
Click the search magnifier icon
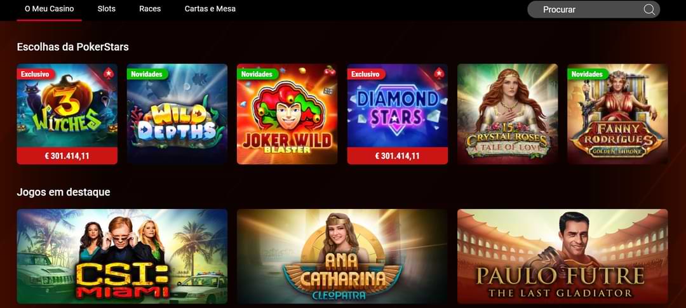pyautogui.click(x=649, y=10)
